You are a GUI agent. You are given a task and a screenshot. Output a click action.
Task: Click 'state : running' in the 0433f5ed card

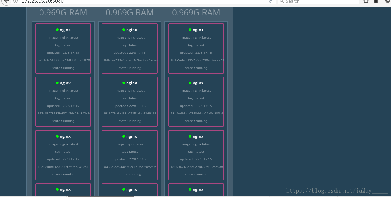coord(130,175)
